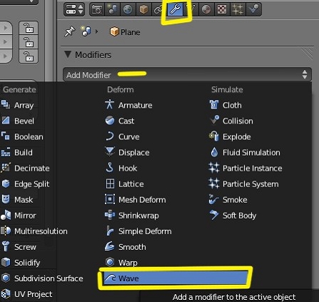Add a Smooth modifier
Image resolution: width=319 pixels, height=302 pixels.
(126, 247)
